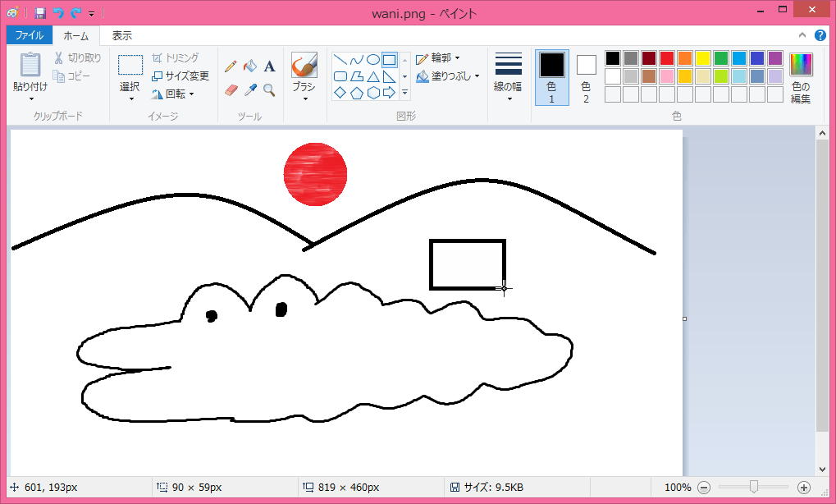Open the ファイル menu
The width and height of the screenshot is (836, 504).
(x=30, y=35)
